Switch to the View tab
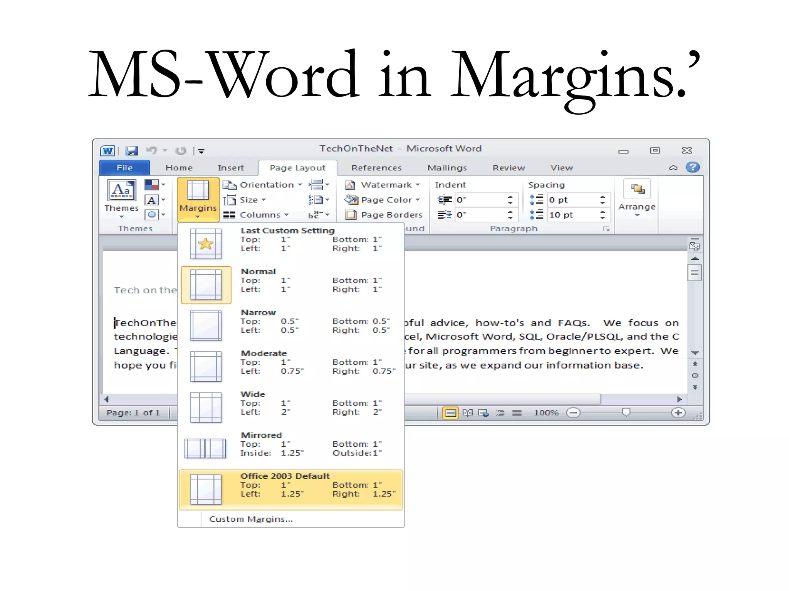Image resolution: width=789 pixels, height=591 pixels. [x=562, y=168]
